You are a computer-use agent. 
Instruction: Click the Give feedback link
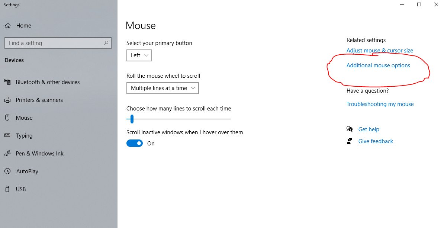pyautogui.click(x=376, y=141)
